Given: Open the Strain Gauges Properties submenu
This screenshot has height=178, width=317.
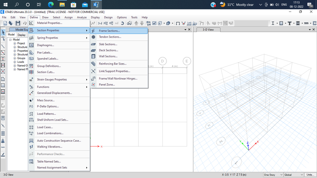Looking at the screenshot, I should point(59,80).
